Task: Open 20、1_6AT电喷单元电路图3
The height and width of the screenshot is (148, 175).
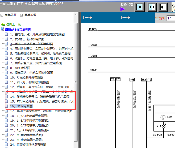Action: click(29, 125)
